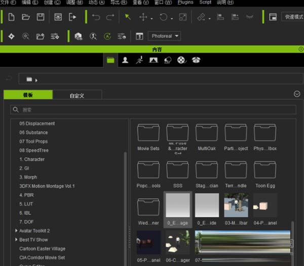Click the Open Project folder icon

pos(25,17)
